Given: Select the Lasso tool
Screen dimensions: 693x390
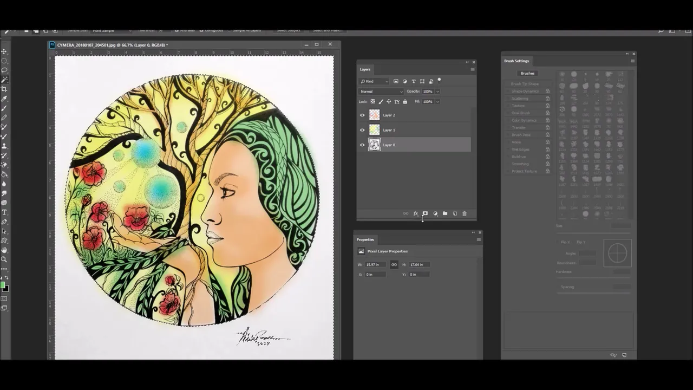Looking at the screenshot, I should point(4,70).
